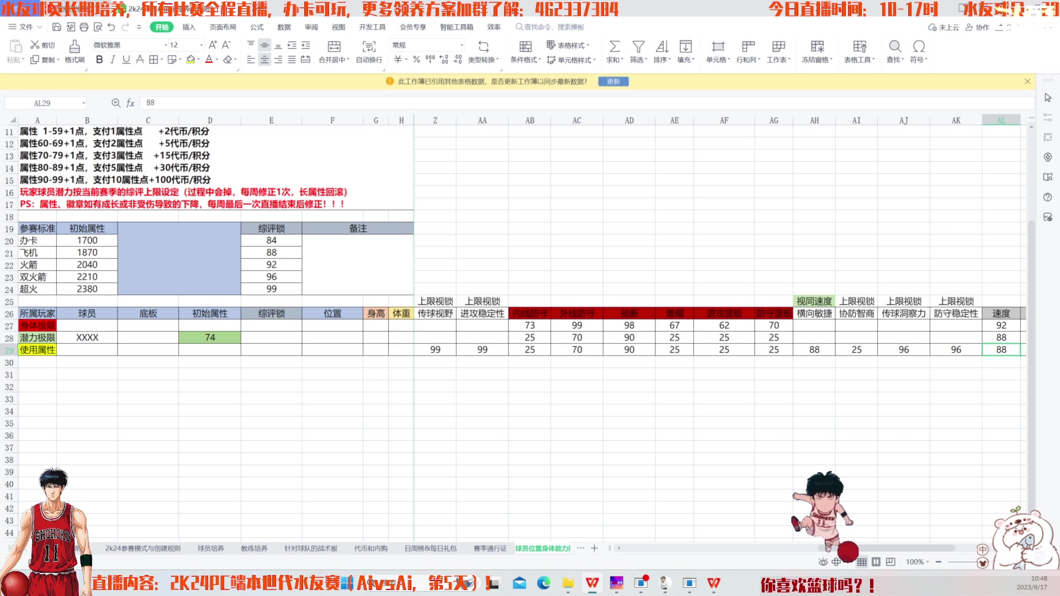Click the Clear (eraser) icon
This screenshot has height=596, width=1060.
click(227, 60)
